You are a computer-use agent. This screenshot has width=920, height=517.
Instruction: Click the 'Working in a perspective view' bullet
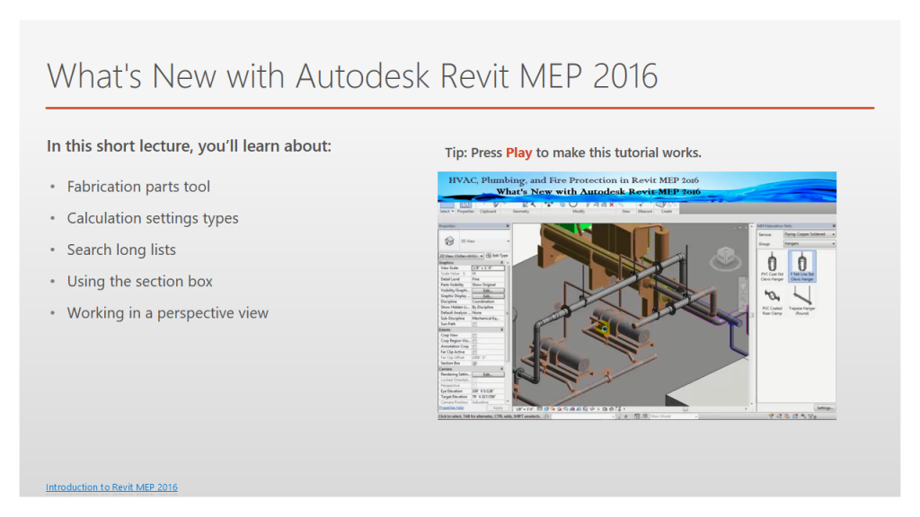click(168, 313)
